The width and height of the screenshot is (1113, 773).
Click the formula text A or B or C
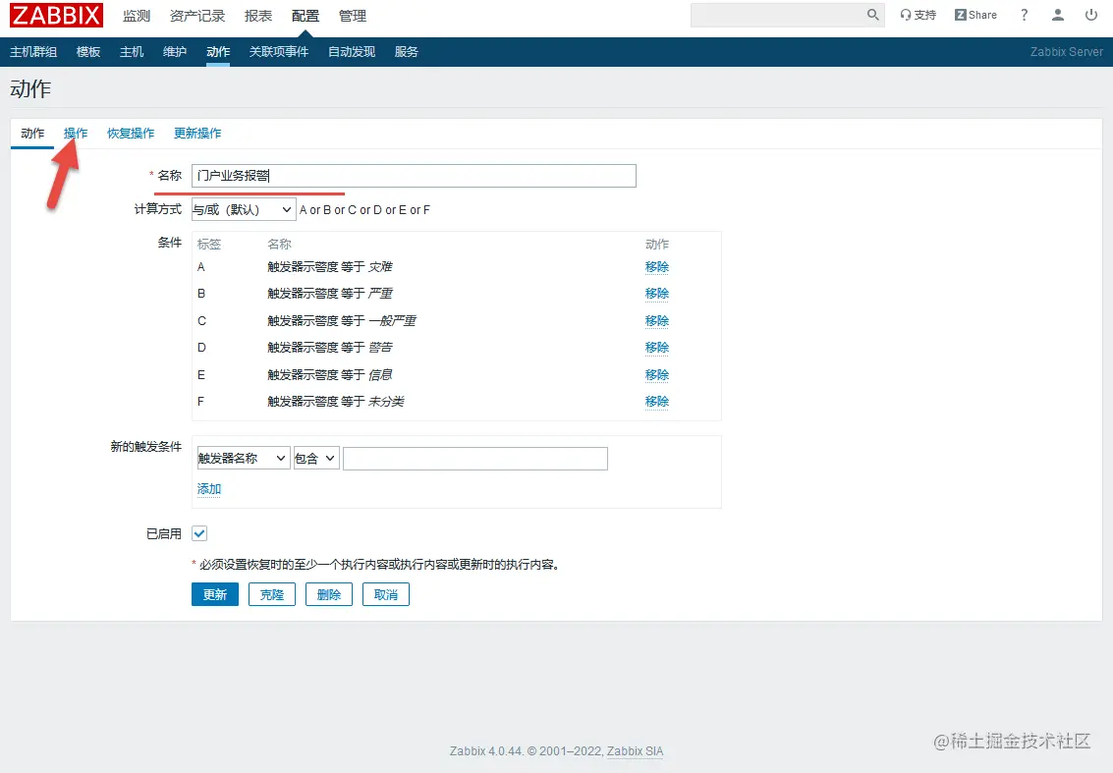(364, 210)
